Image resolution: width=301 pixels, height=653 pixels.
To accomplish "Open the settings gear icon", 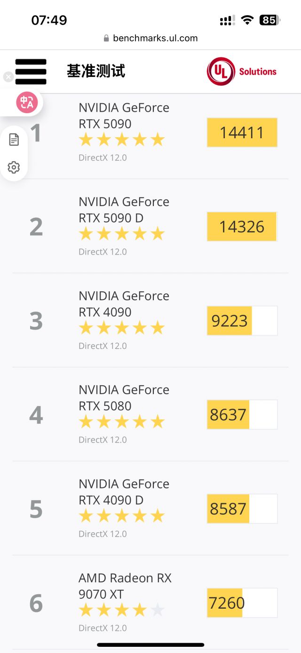I will (x=14, y=167).
